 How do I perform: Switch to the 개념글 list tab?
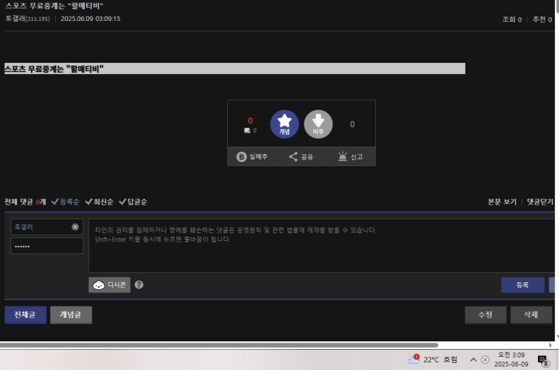coord(71,315)
